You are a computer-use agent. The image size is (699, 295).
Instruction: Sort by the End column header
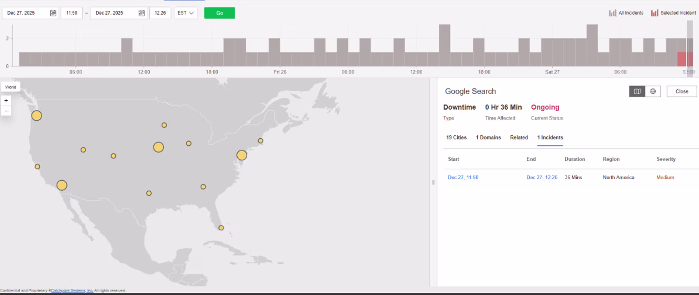(531, 159)
